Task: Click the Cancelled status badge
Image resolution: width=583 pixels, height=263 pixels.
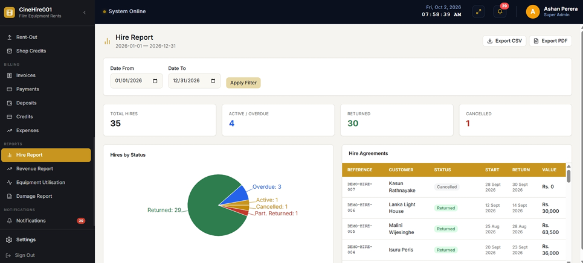Action: (447, 187)
